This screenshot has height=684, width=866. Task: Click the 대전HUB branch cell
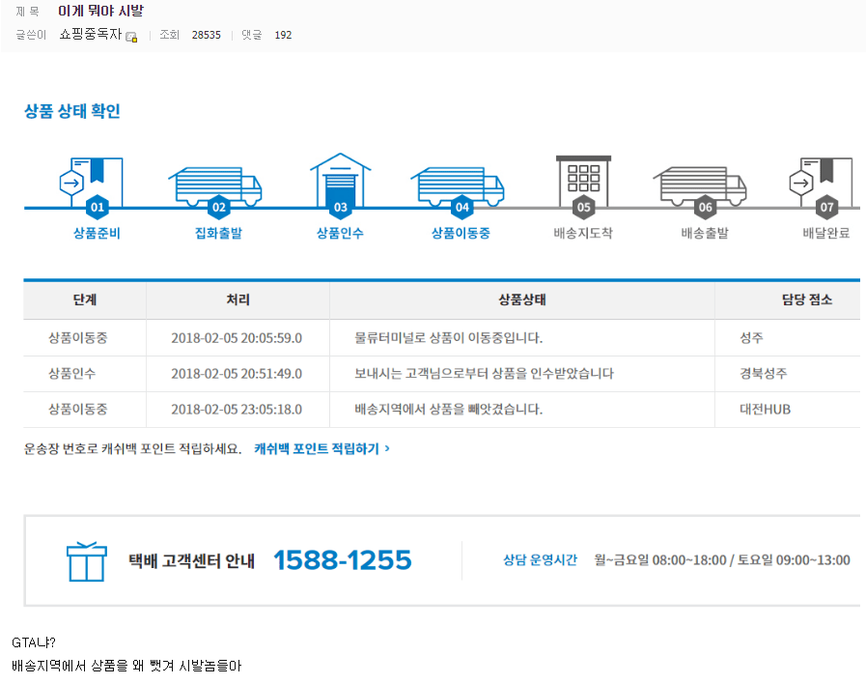pos(765,409)
